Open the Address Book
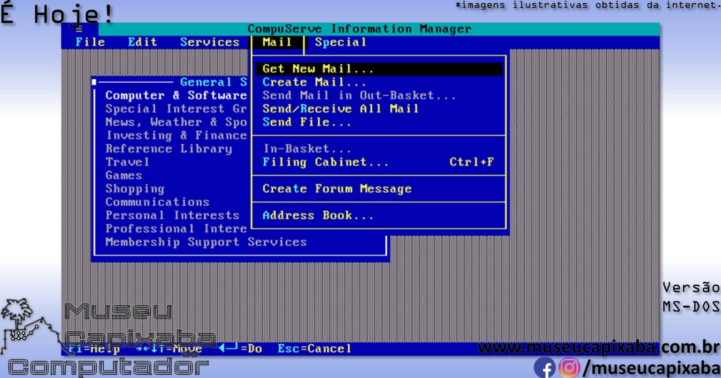721x378 pixels. (318, 215)
